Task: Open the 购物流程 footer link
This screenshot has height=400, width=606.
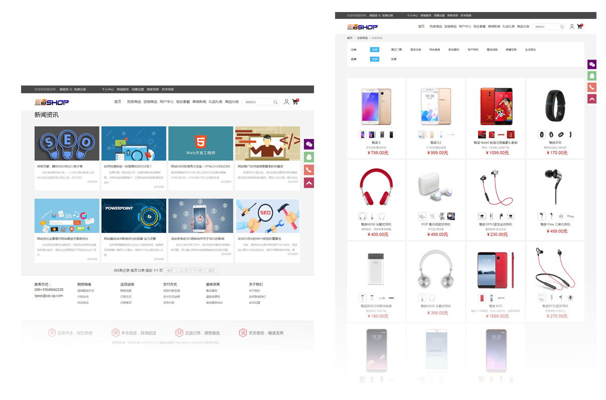Action: pos(126,290)
